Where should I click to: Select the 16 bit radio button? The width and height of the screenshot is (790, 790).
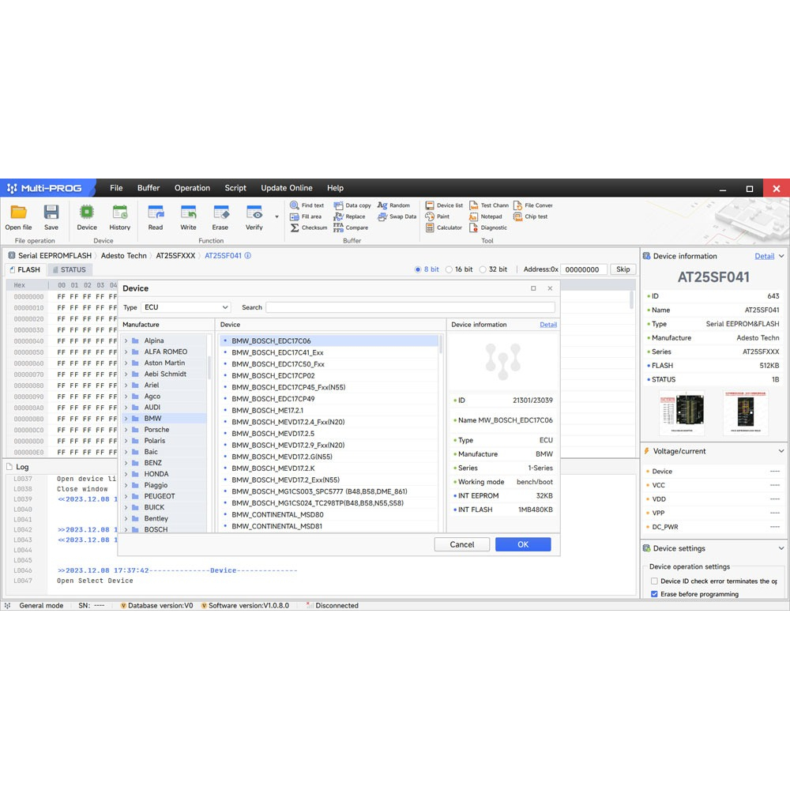pos(449,269)
